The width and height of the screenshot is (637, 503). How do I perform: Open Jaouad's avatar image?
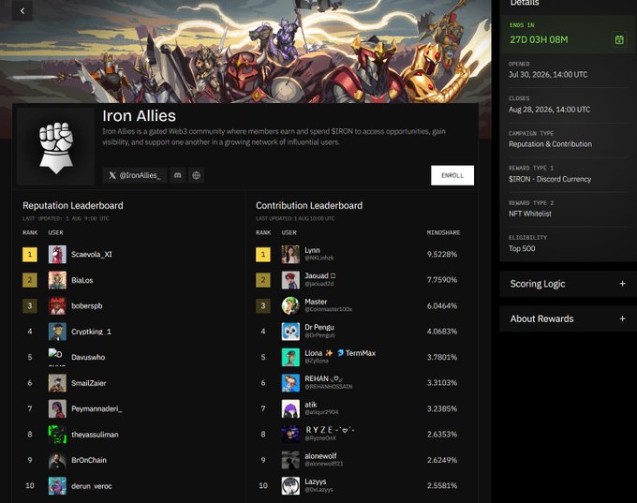point(290,280)
